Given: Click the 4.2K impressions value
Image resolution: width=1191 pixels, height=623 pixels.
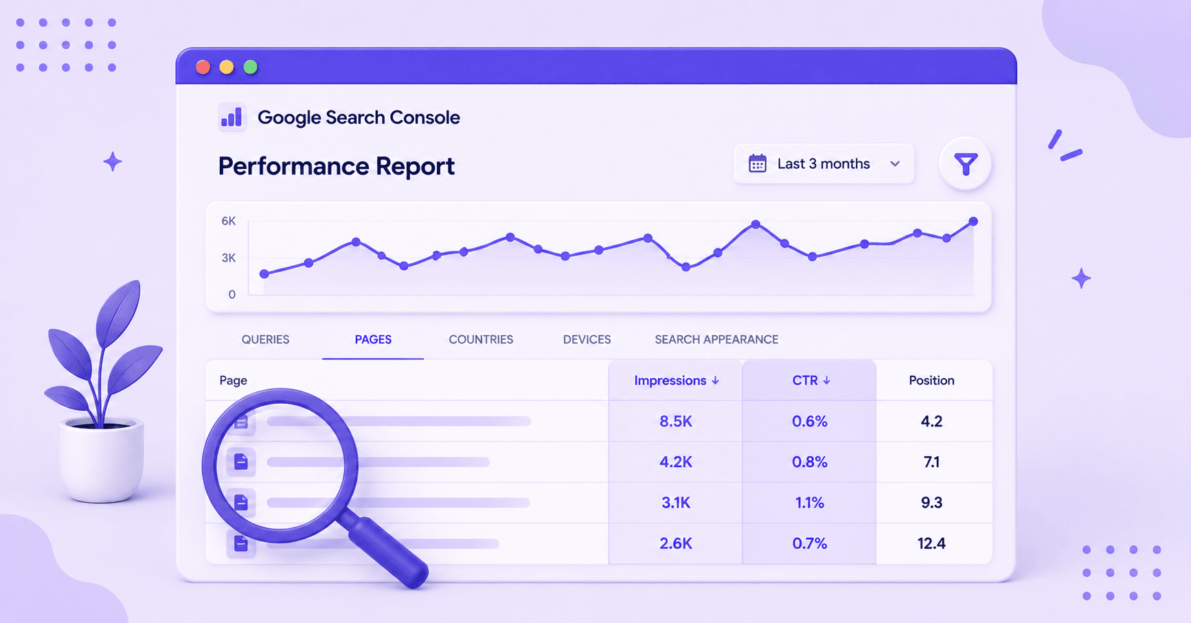Looking at the screenshot, I should click(676, 462).
